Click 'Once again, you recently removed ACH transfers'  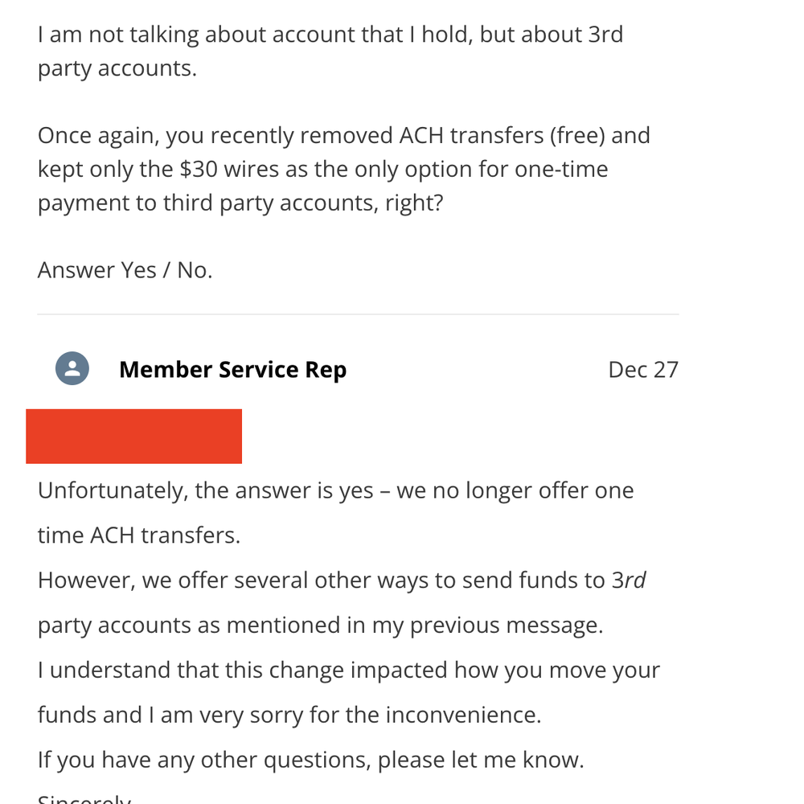pyautogui.click(x=344, y=136)
